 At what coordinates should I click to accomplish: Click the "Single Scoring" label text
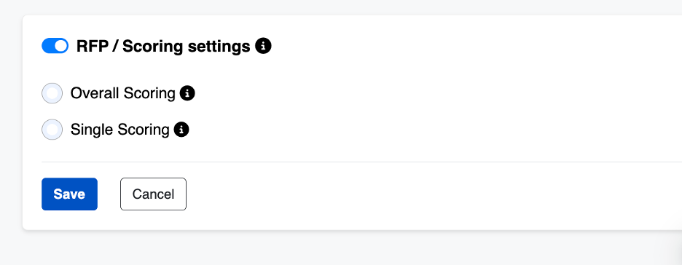coord(119,130)
